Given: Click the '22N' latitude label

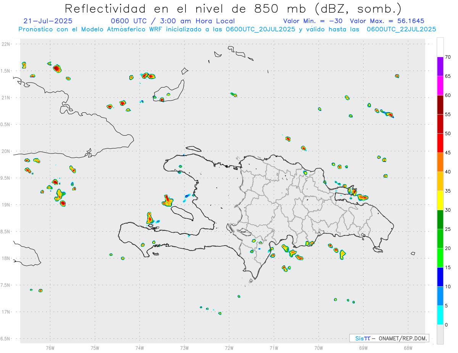Looking at the screenshot, I should 6,44.
